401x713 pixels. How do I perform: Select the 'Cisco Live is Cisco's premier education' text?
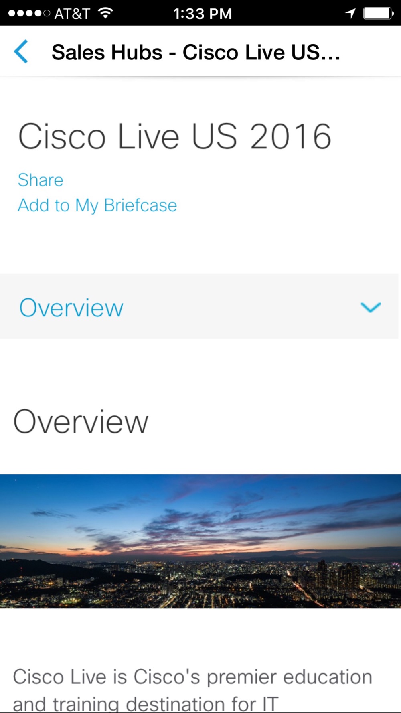coord(192,677)
